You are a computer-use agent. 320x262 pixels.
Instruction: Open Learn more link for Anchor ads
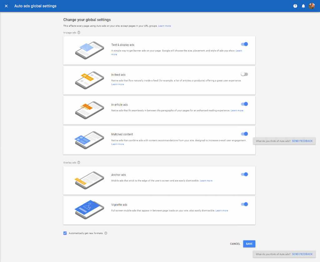206,181
